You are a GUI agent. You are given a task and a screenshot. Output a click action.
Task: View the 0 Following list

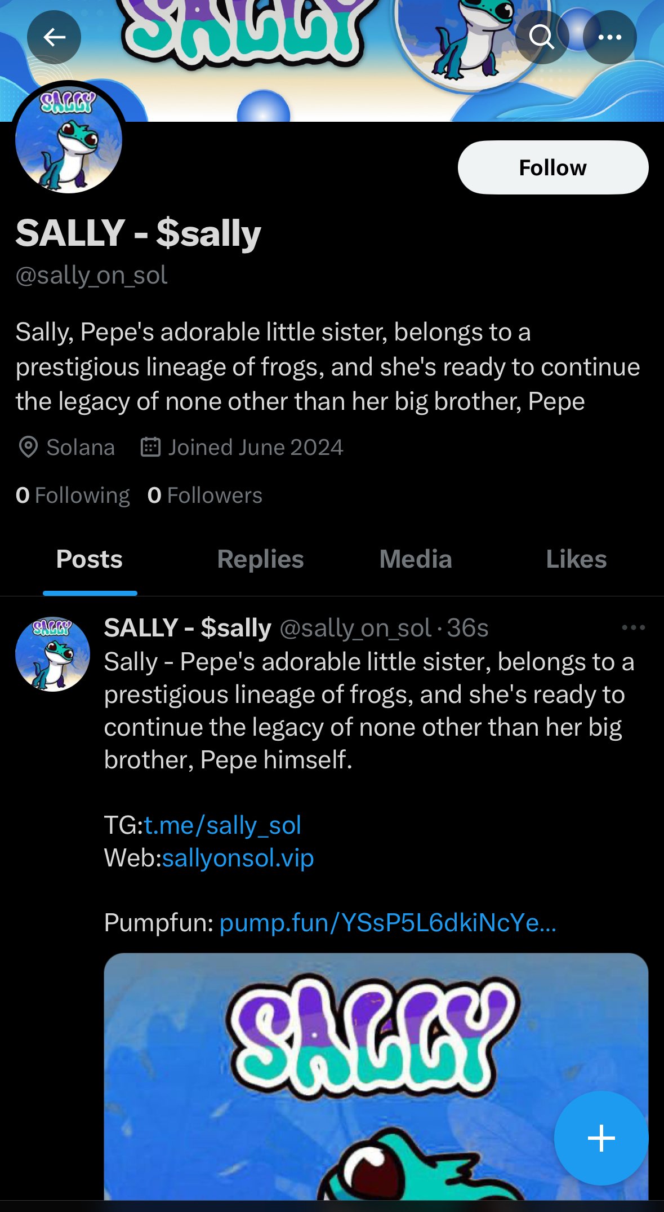pyautogui.click(x=73, y=496)
